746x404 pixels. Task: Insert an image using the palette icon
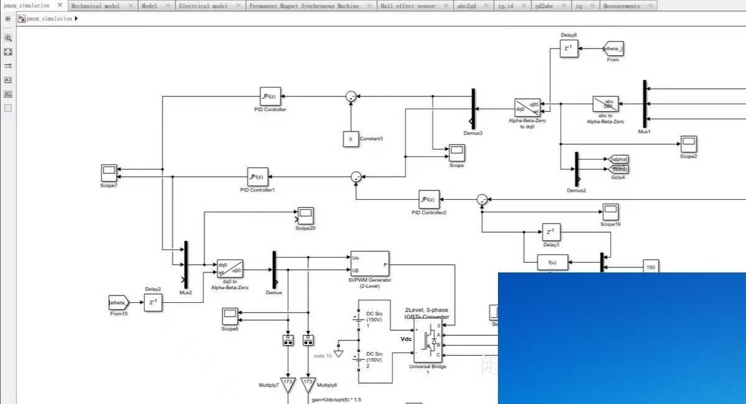pyautogui.click(x=8, y=94)
